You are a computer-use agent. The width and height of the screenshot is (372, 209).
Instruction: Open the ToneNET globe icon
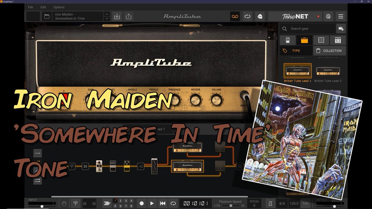click(x=328, y=16)
